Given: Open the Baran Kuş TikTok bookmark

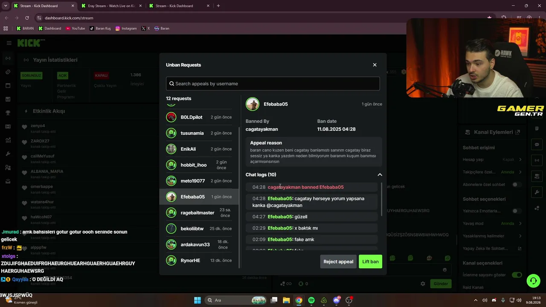Looking at the screenshot, I should click(100, 29).
